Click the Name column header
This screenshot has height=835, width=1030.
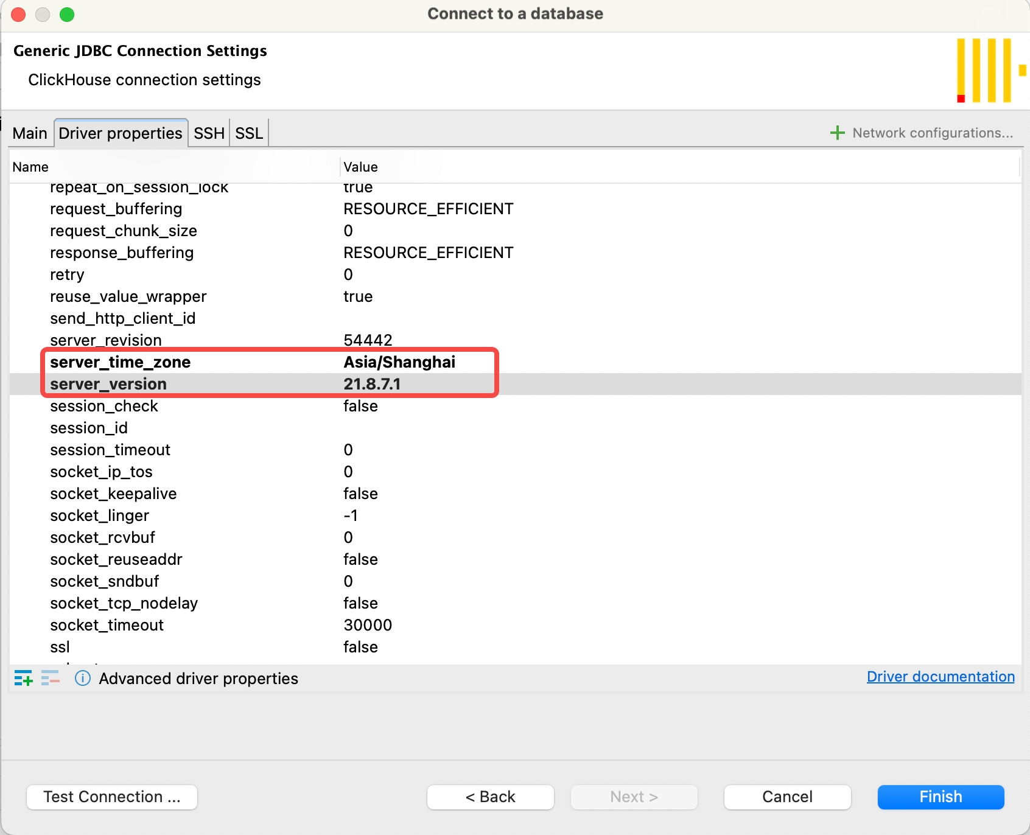30,167
